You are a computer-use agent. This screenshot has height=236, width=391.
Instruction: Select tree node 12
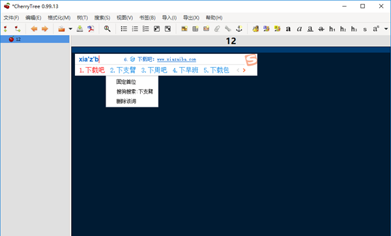click(x=35, y=39)
